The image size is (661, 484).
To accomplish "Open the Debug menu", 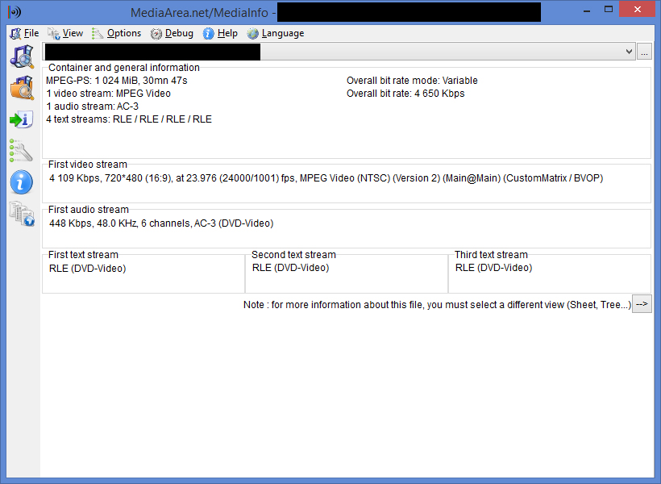I will pos(172,33).
